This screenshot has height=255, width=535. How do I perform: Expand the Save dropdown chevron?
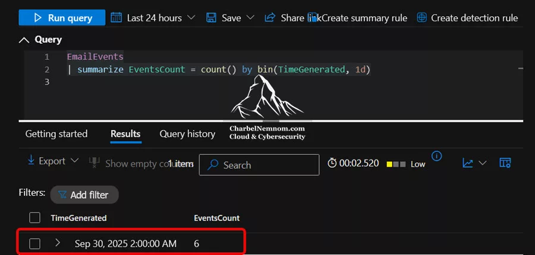click(x=250, y=17)
